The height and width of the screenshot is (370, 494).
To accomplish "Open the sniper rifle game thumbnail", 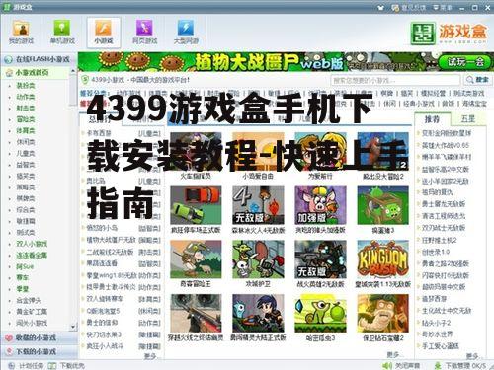I will [196, 314].
